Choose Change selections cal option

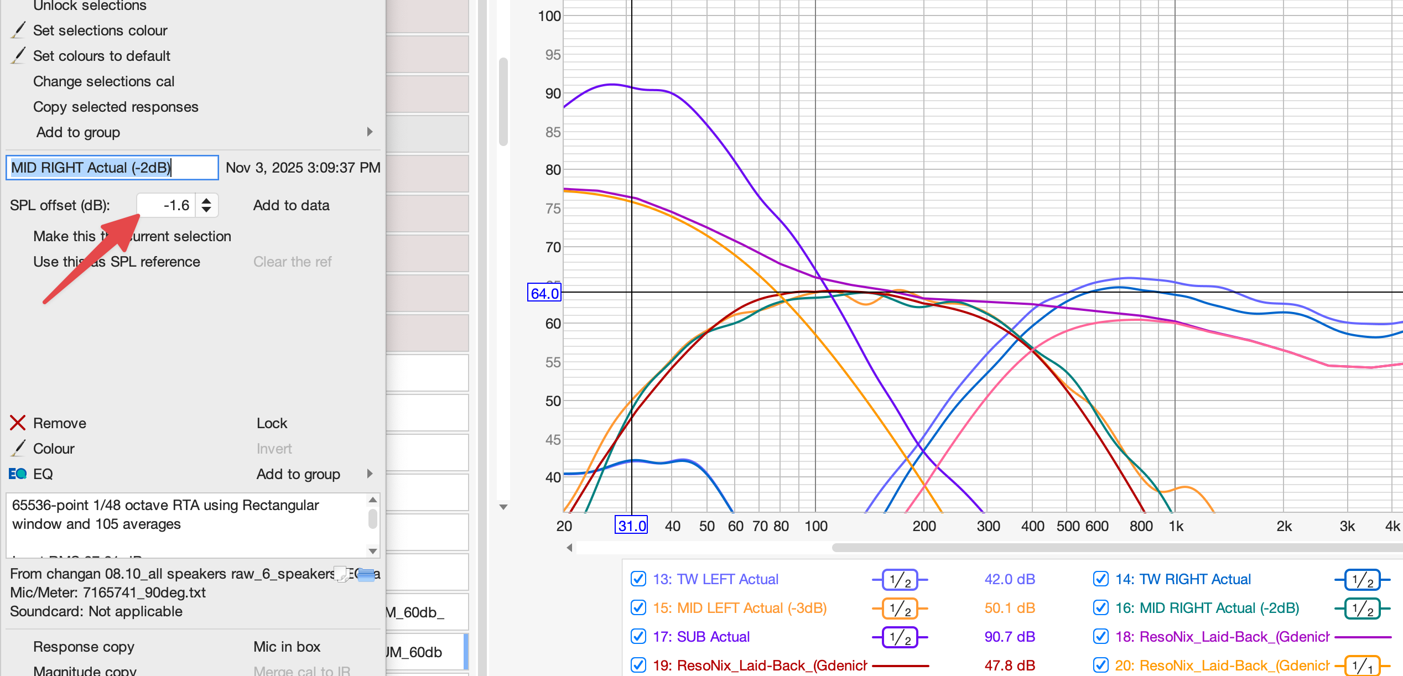(x=103, y=81)
